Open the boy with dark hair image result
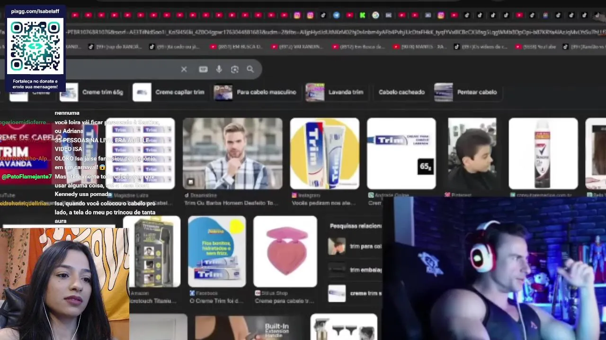The image size is (606, 340). pos(472,153)
